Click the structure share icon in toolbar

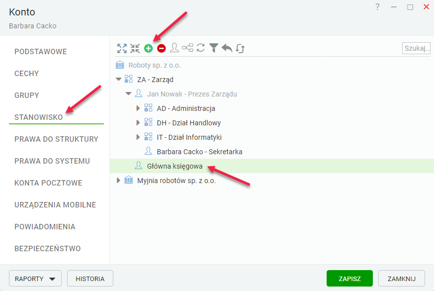(187, 48)
